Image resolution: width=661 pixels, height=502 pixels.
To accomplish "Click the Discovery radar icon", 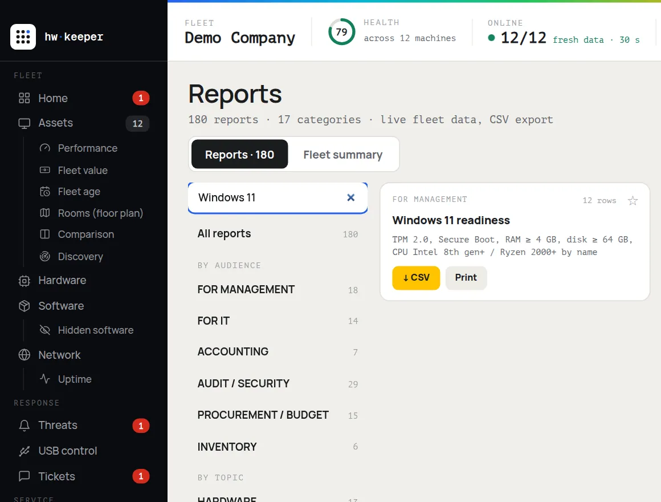I will [44, 257].
